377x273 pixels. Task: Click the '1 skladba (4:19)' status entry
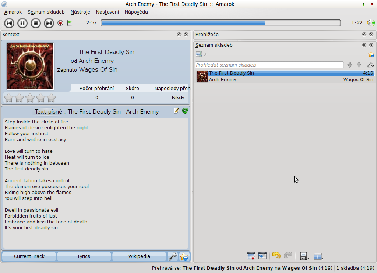click(356, 268)
